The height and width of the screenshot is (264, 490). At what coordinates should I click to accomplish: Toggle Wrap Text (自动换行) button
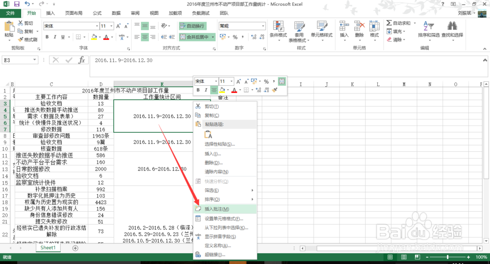193,26
